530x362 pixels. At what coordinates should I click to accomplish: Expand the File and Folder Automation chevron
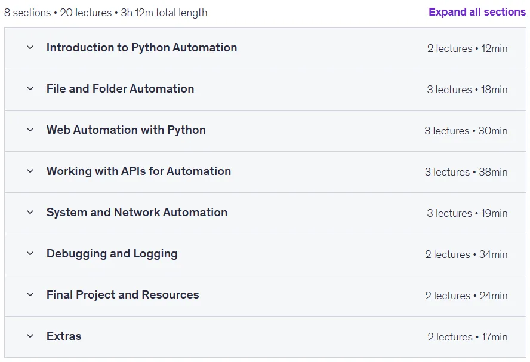(30, 88)
